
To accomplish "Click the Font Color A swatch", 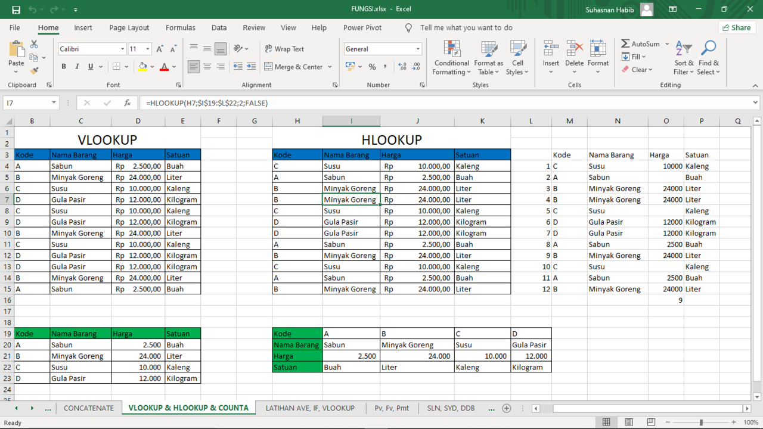I will 165,67.
